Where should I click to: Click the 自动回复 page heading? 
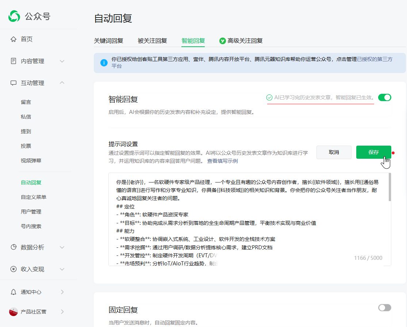click(113, 18)
